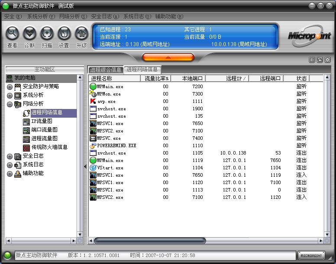Screen dimensions: 336x264
Task: Open the 网络分析(S) menu
Action: [73, 16]
